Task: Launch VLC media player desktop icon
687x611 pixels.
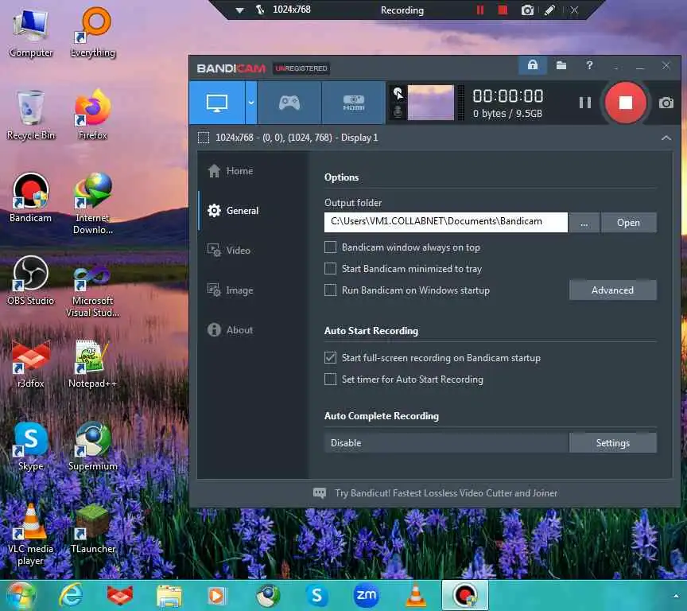Action: pos(30,535)
